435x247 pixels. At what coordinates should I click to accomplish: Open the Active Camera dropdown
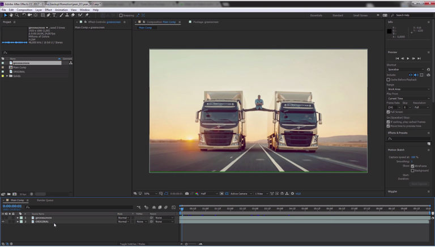pos(241,194)
